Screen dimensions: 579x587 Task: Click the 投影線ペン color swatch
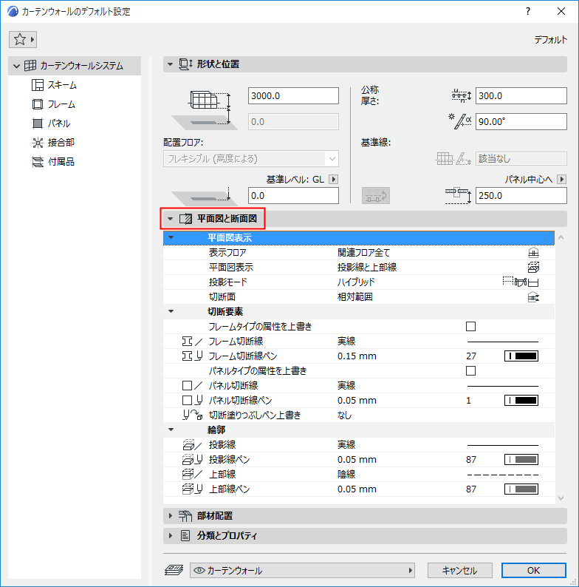521,460
